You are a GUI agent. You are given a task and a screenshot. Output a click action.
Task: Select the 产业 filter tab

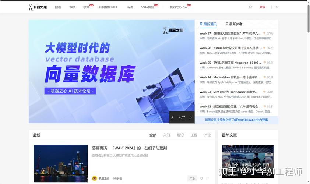pos(208,135)
